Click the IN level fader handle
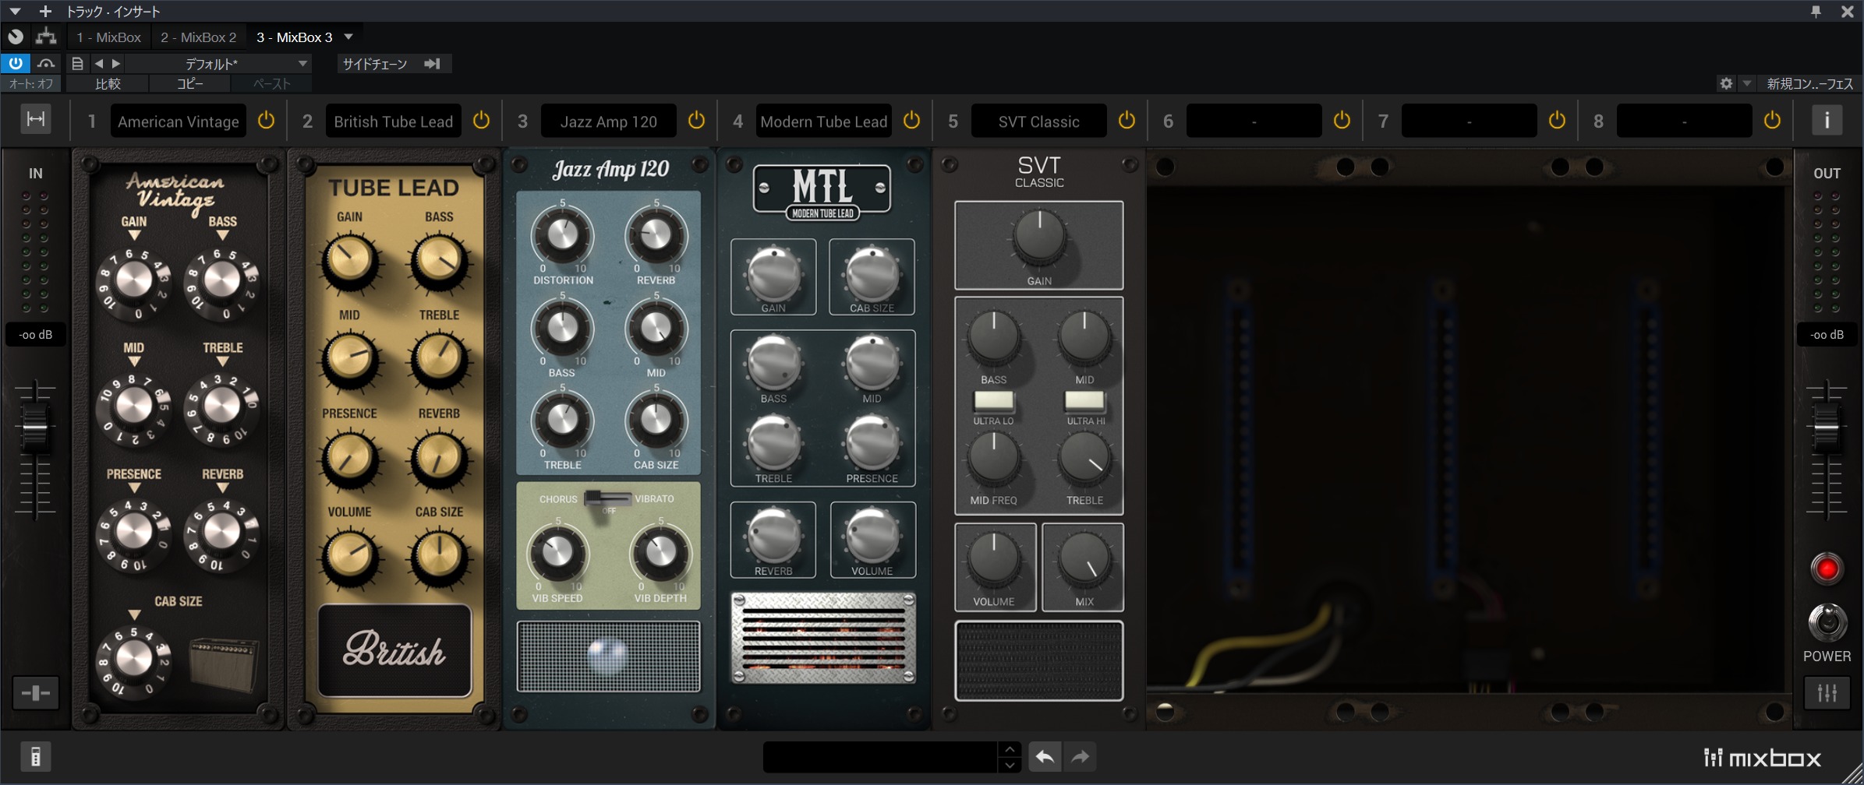Viewport: 1864px width, 785px height. click(35, 428)
